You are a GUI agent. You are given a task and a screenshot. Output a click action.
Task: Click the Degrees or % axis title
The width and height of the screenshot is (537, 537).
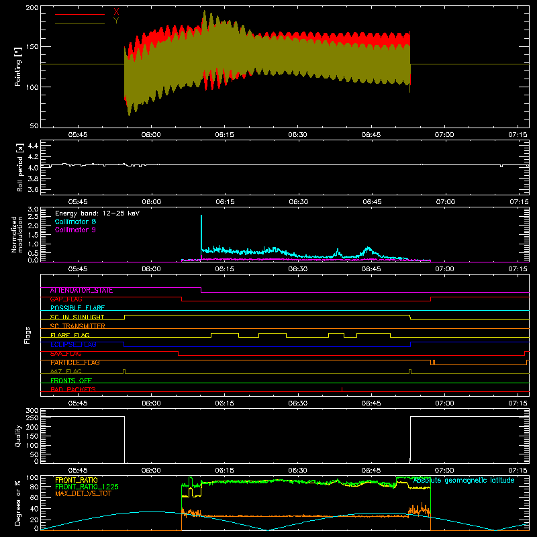(x=18, y=503)
